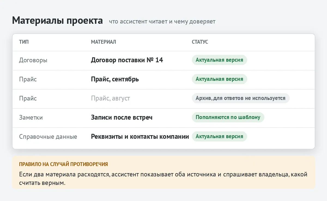Open archived 'Прайс, август' material
Image resolution: width=327 pixels, height=201 pixels.
(110, 98)
